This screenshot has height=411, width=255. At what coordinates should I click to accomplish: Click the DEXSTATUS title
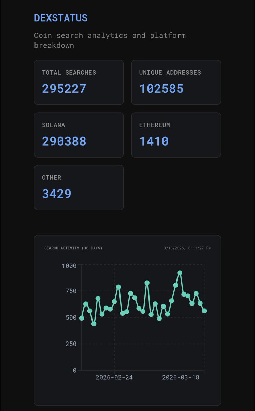[61, 18]
